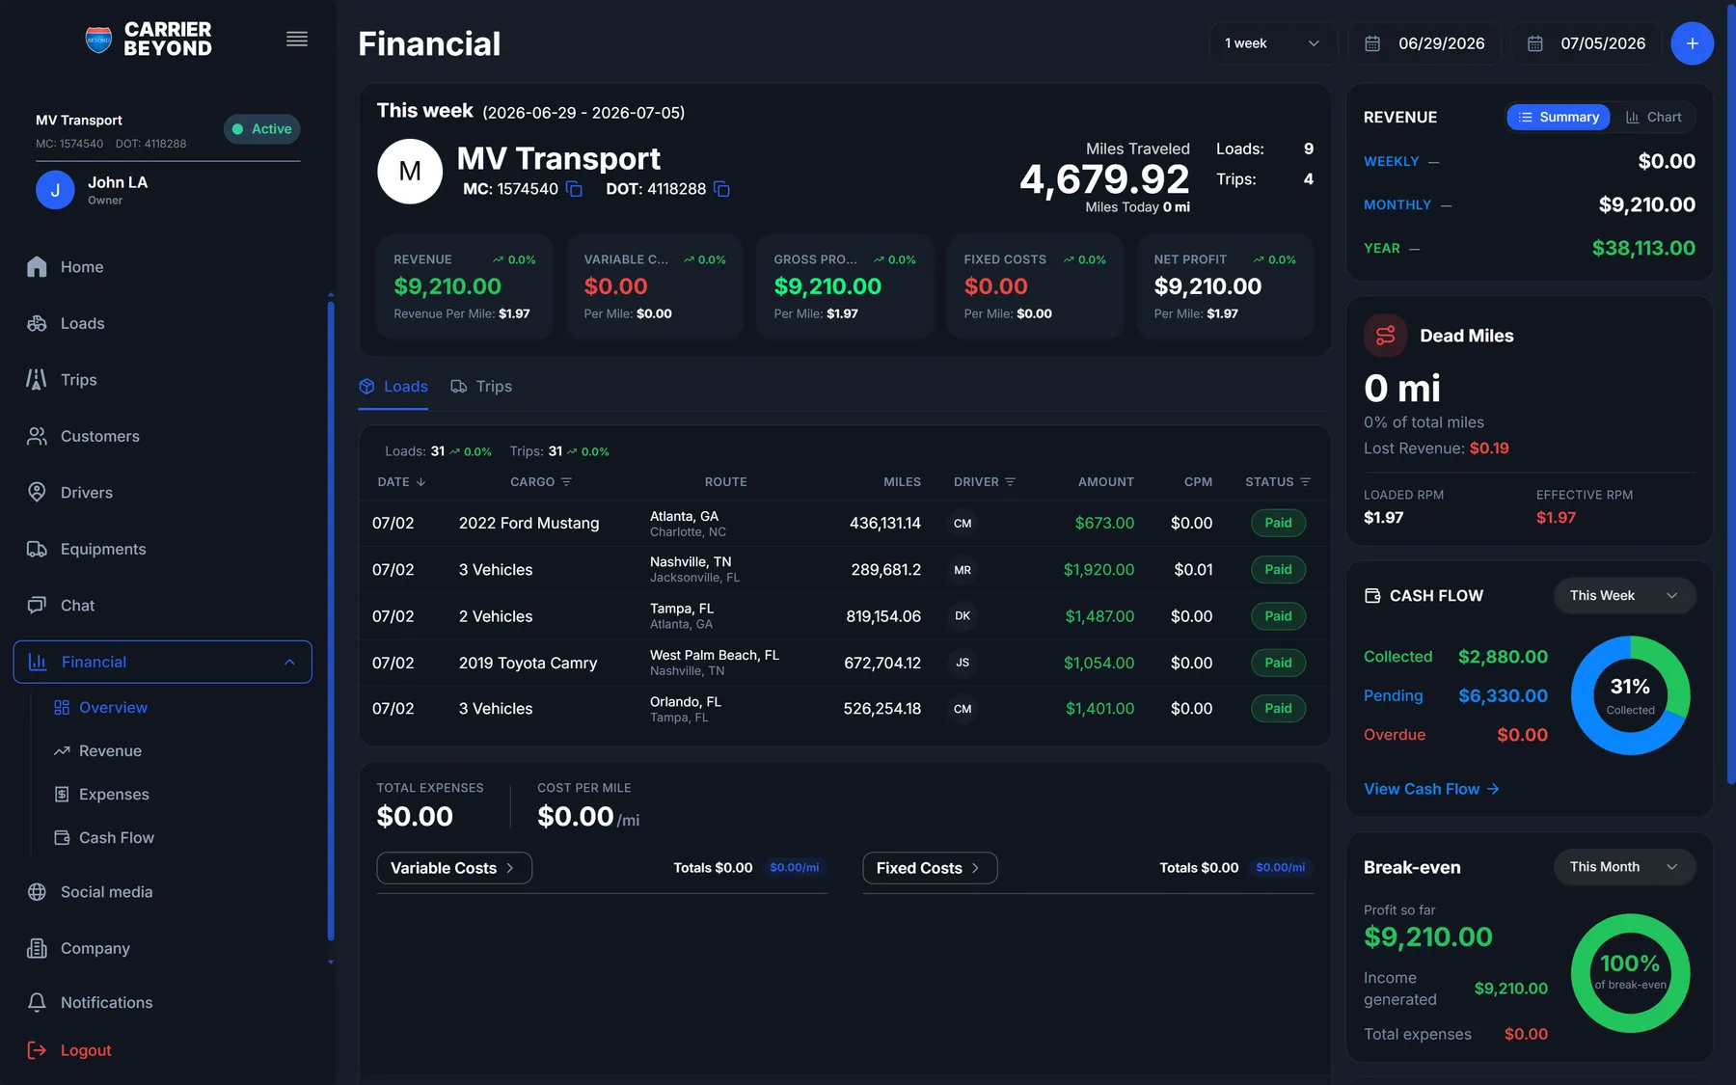This screenshot has width=1736, height=1085.
Task: Open Overview under Financial
Action: point(101,708)
